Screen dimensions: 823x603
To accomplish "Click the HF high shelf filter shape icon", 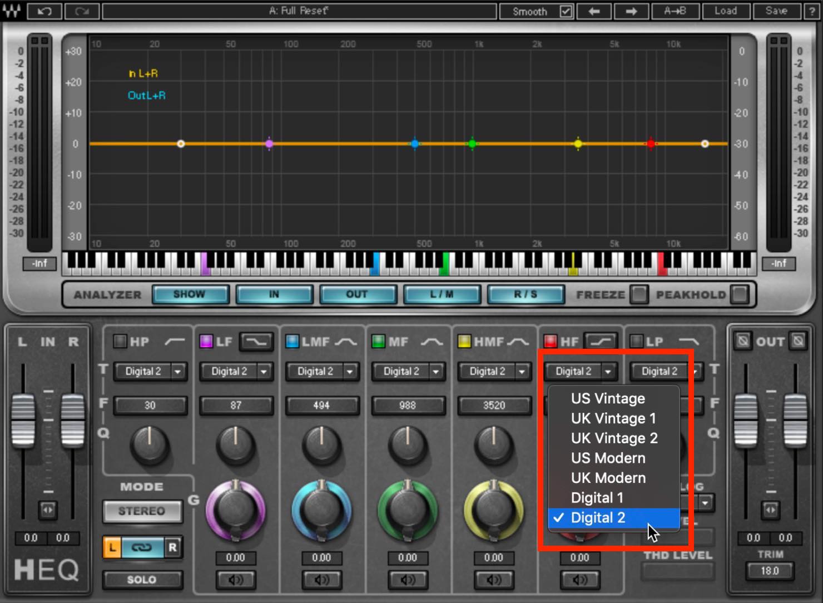I will pyautogui.click(x=601, y=342).
